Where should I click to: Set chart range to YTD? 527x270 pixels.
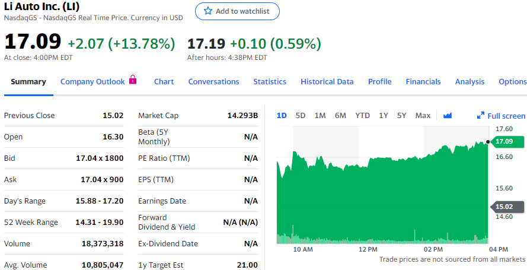[x=362, y=115]
